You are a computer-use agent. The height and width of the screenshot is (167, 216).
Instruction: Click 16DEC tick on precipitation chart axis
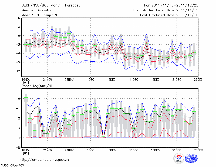click(x=155, y=151)
